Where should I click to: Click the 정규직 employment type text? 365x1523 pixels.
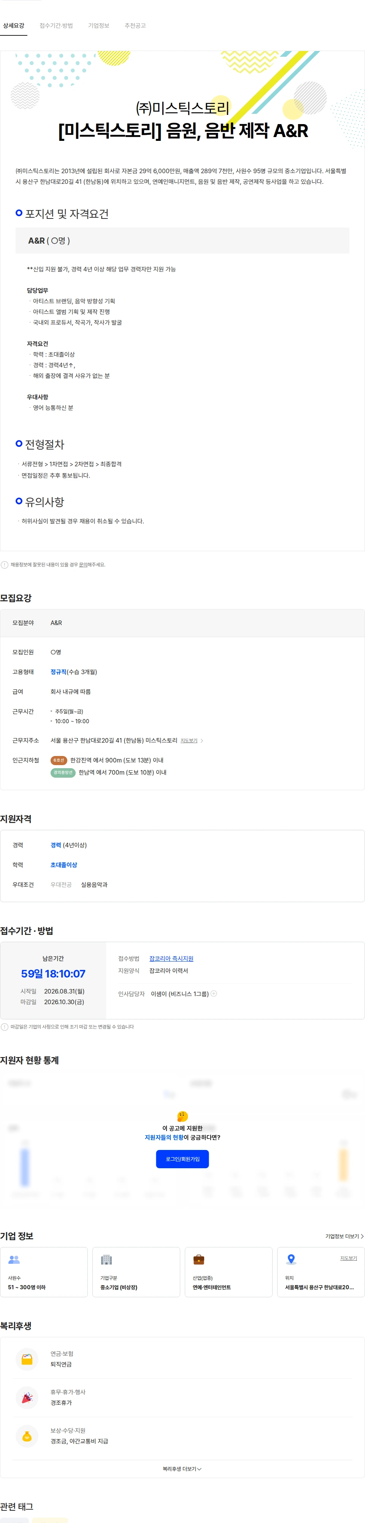59,671
